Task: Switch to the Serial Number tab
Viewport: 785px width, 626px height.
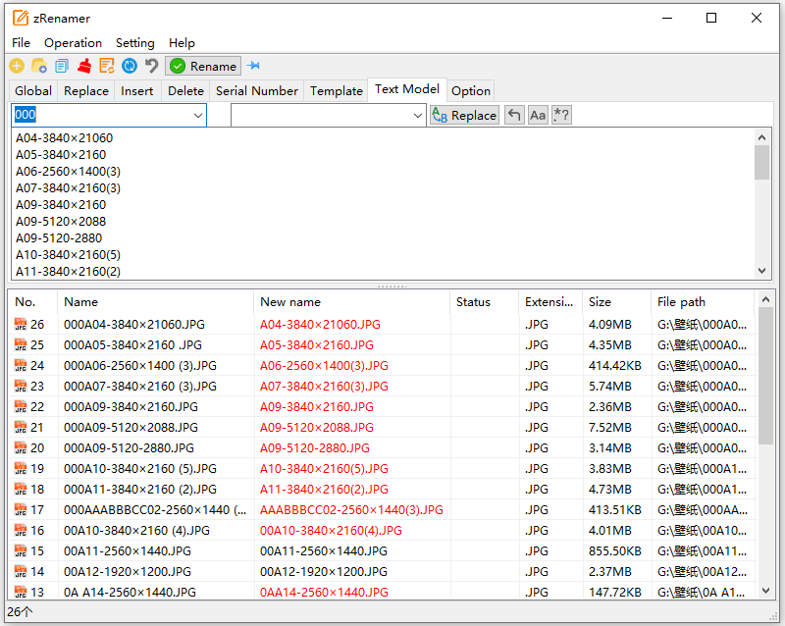Action: pyautogui.click(x=257, y=91)
